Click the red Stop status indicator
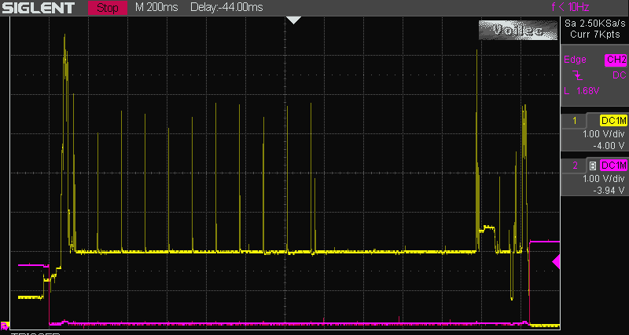This screenshot has height=335, width=629. click(x=108, y=8)
